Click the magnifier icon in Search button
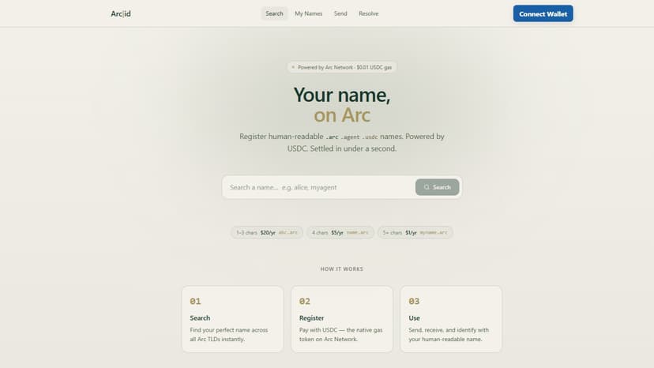654x368 pixels. click(x=427, y=187)
